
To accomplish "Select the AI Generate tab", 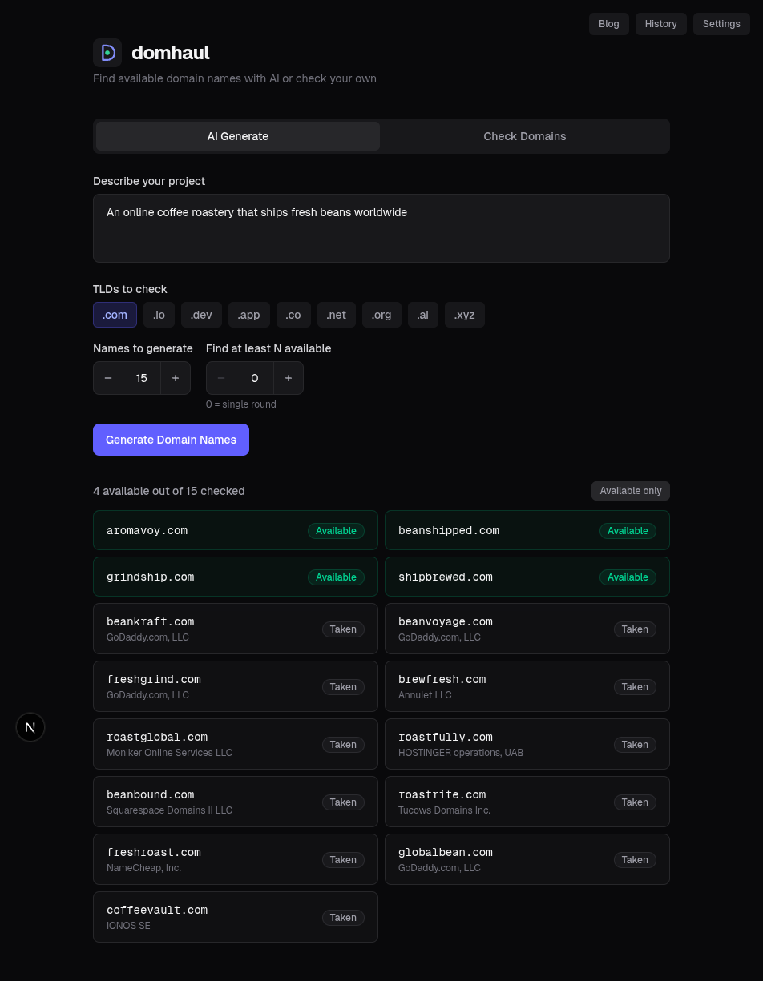I will (237, 136).
